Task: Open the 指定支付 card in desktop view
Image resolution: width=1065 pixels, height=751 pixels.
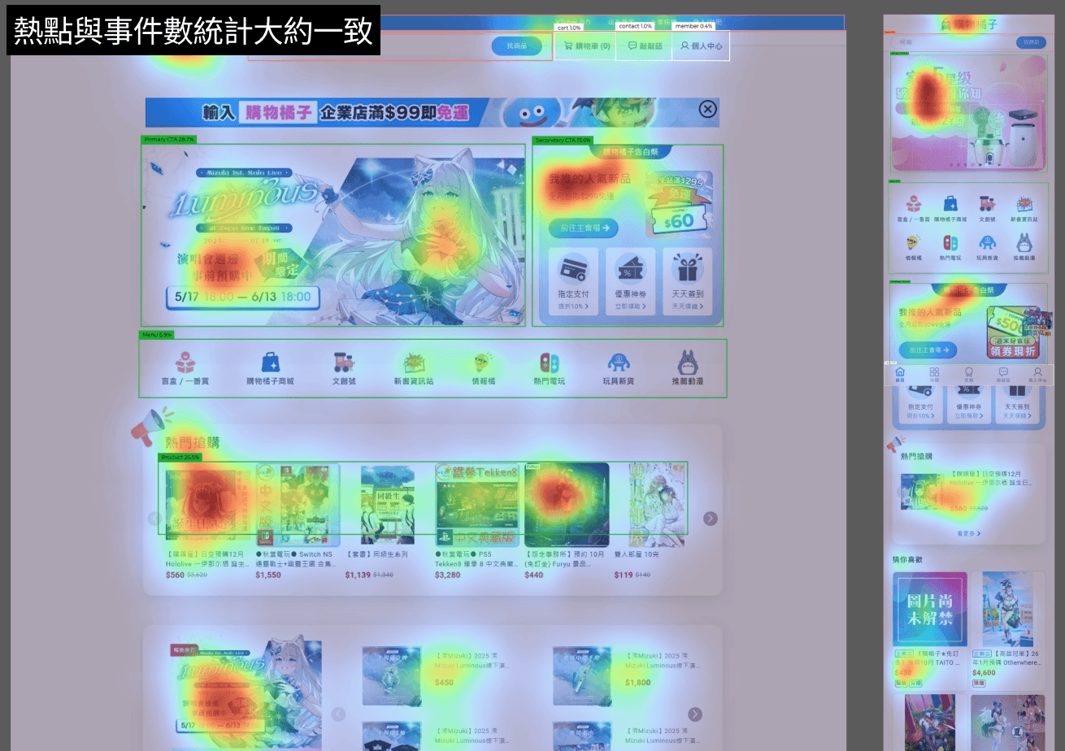Action: (573, 281)
